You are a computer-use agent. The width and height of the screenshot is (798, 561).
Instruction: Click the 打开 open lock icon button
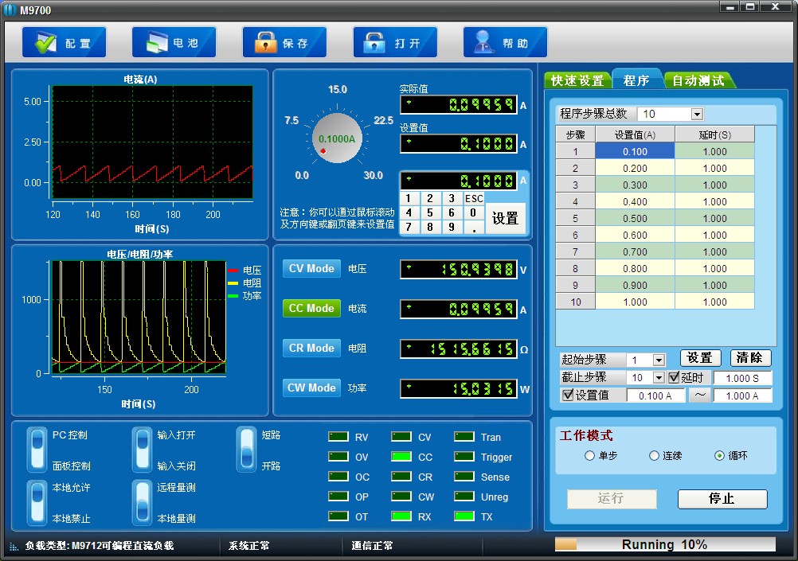(395, 42)
